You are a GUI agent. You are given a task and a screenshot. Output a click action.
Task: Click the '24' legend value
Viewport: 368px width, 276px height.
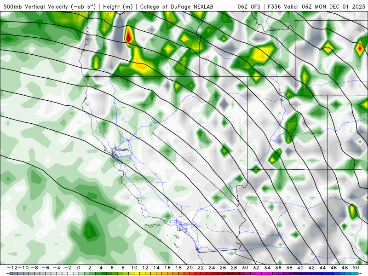212,268
